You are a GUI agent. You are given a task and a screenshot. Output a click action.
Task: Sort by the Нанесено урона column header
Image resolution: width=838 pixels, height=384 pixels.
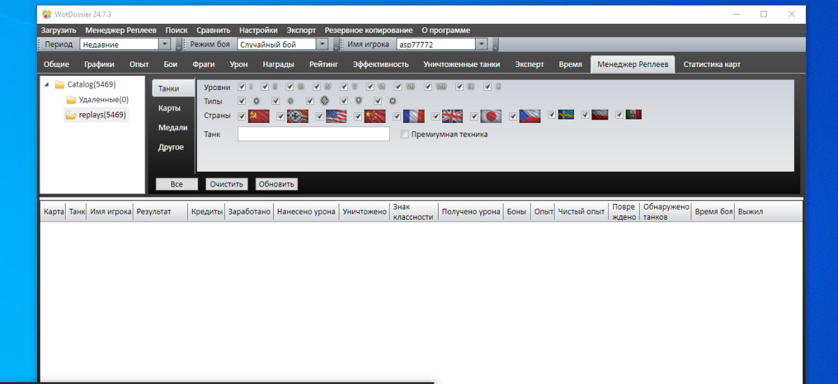pos(306,212)
